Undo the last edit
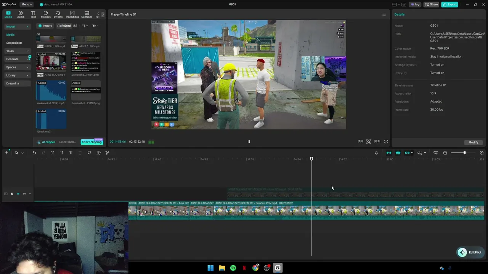Viewport: 488px width, 274px height. [x=34, y=153]
